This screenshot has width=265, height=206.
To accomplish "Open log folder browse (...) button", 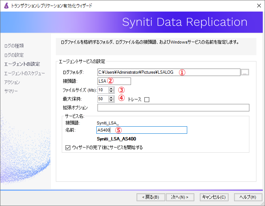I will click(245, 73).
